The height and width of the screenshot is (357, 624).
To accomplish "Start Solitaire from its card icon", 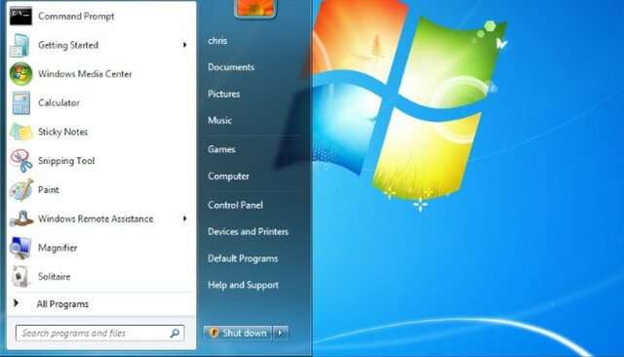I will click(20, 277).
